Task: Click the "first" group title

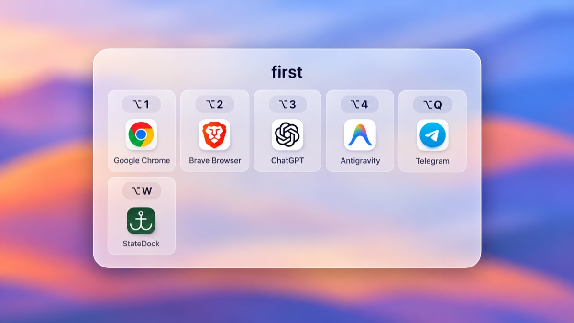Action: pyautogui.click(x=287, y=72)
